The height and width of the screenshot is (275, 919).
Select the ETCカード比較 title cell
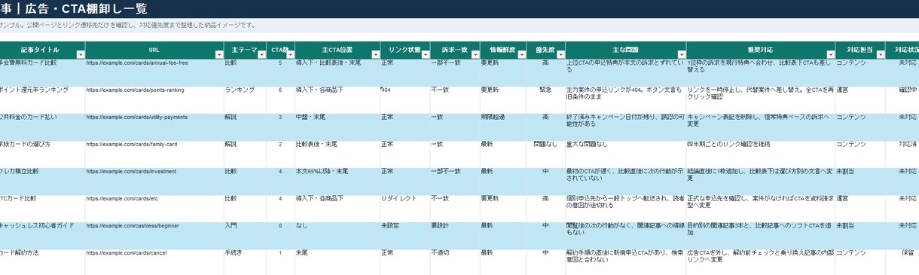tap(42, 209)
